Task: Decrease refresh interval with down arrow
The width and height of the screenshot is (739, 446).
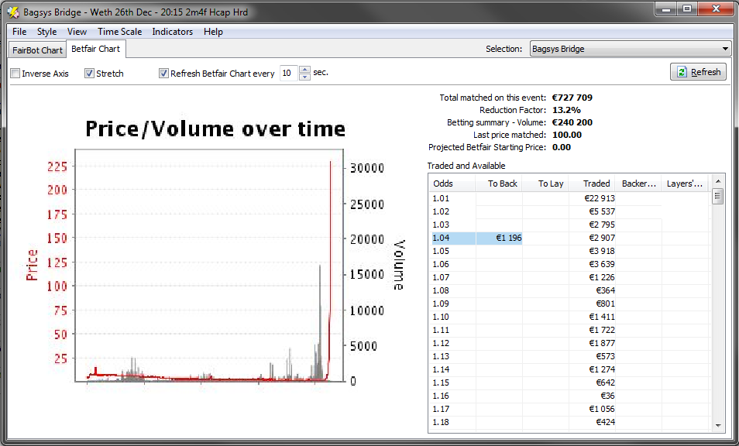Action: pyautogui.click(x=305, y=77)
